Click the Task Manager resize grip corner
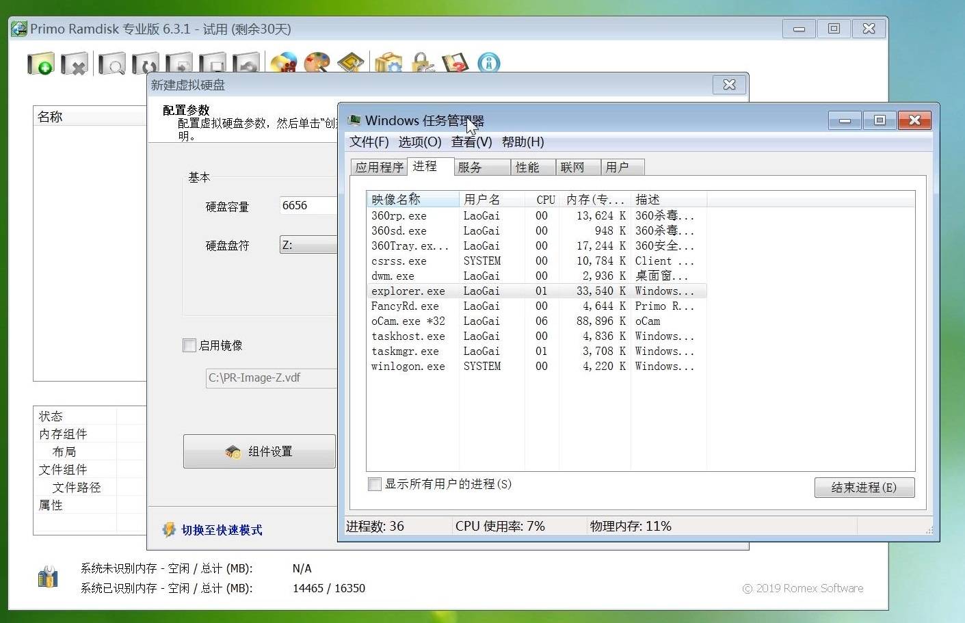 point(929,530)
